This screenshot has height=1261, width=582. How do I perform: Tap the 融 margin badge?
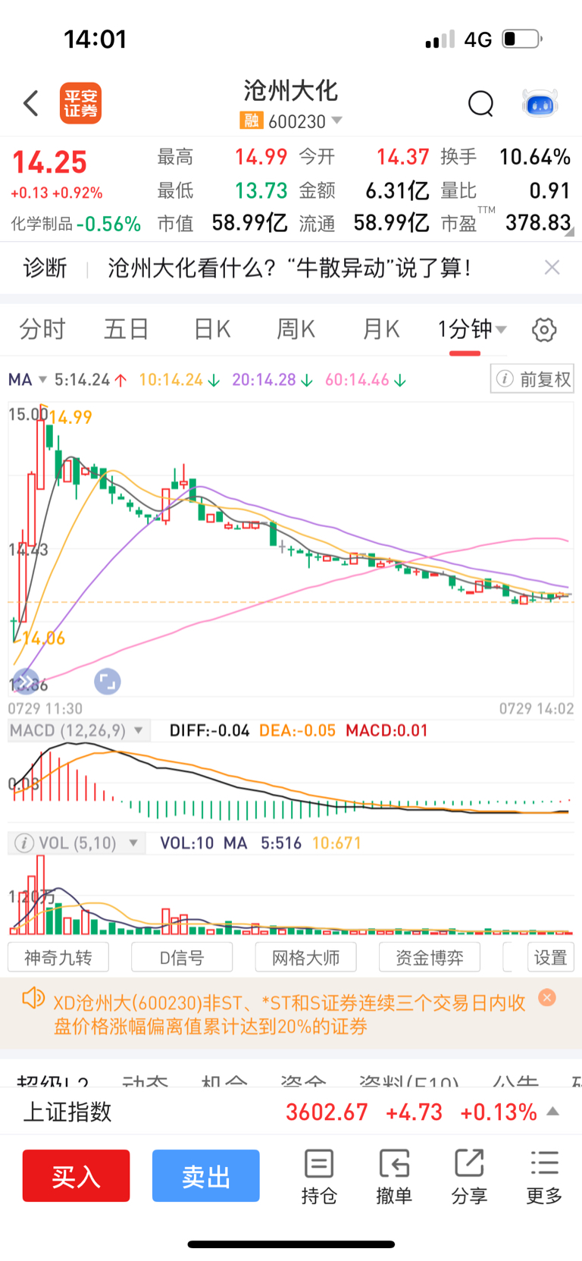pos(251,121)
